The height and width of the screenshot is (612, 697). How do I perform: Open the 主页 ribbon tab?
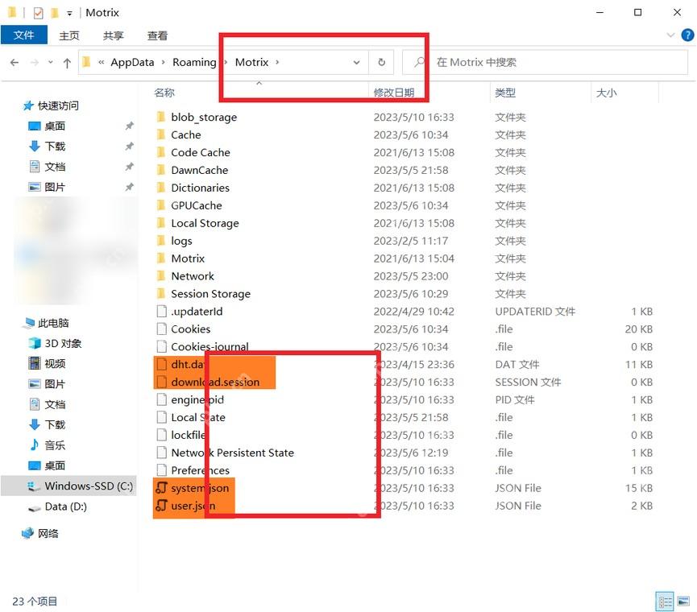pyautogui.click(x=69, y=35)
